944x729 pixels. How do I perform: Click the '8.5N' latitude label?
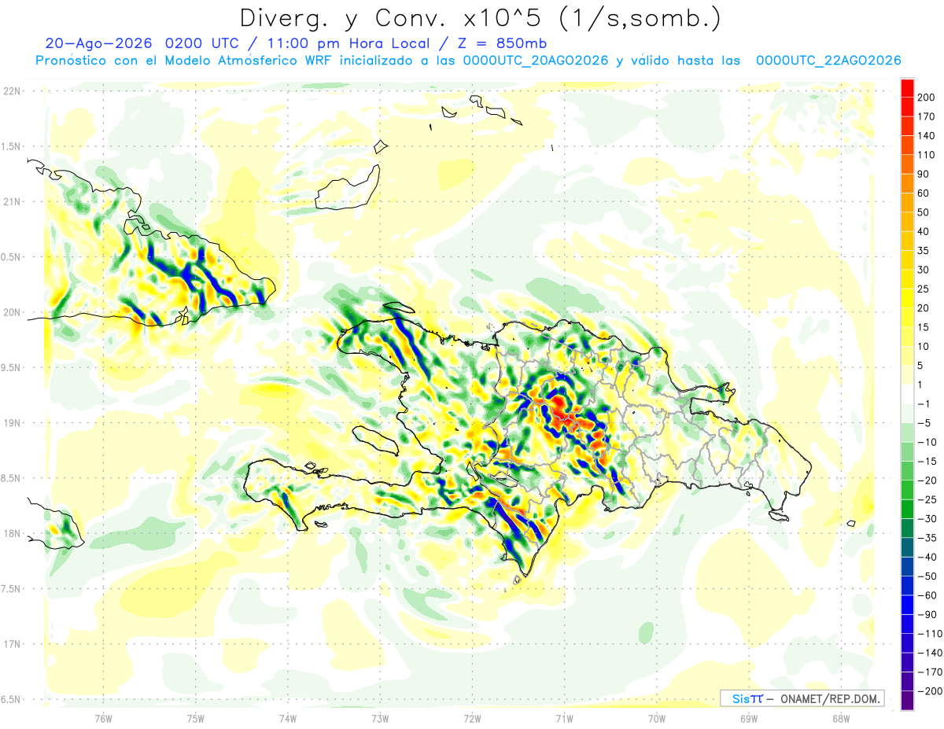[12, 478]
